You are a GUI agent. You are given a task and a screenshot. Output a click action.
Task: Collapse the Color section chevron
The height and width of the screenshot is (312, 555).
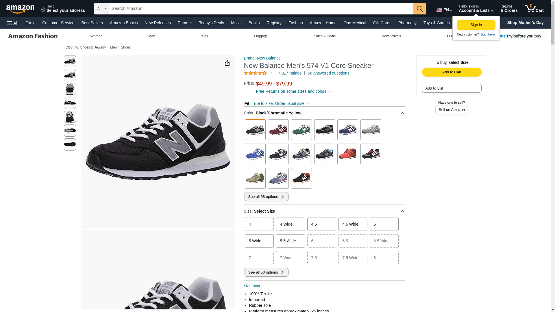point(402,113)
